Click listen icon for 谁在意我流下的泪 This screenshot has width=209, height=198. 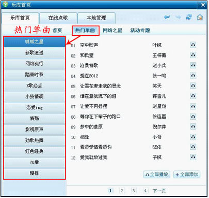(x=193, y=96)
